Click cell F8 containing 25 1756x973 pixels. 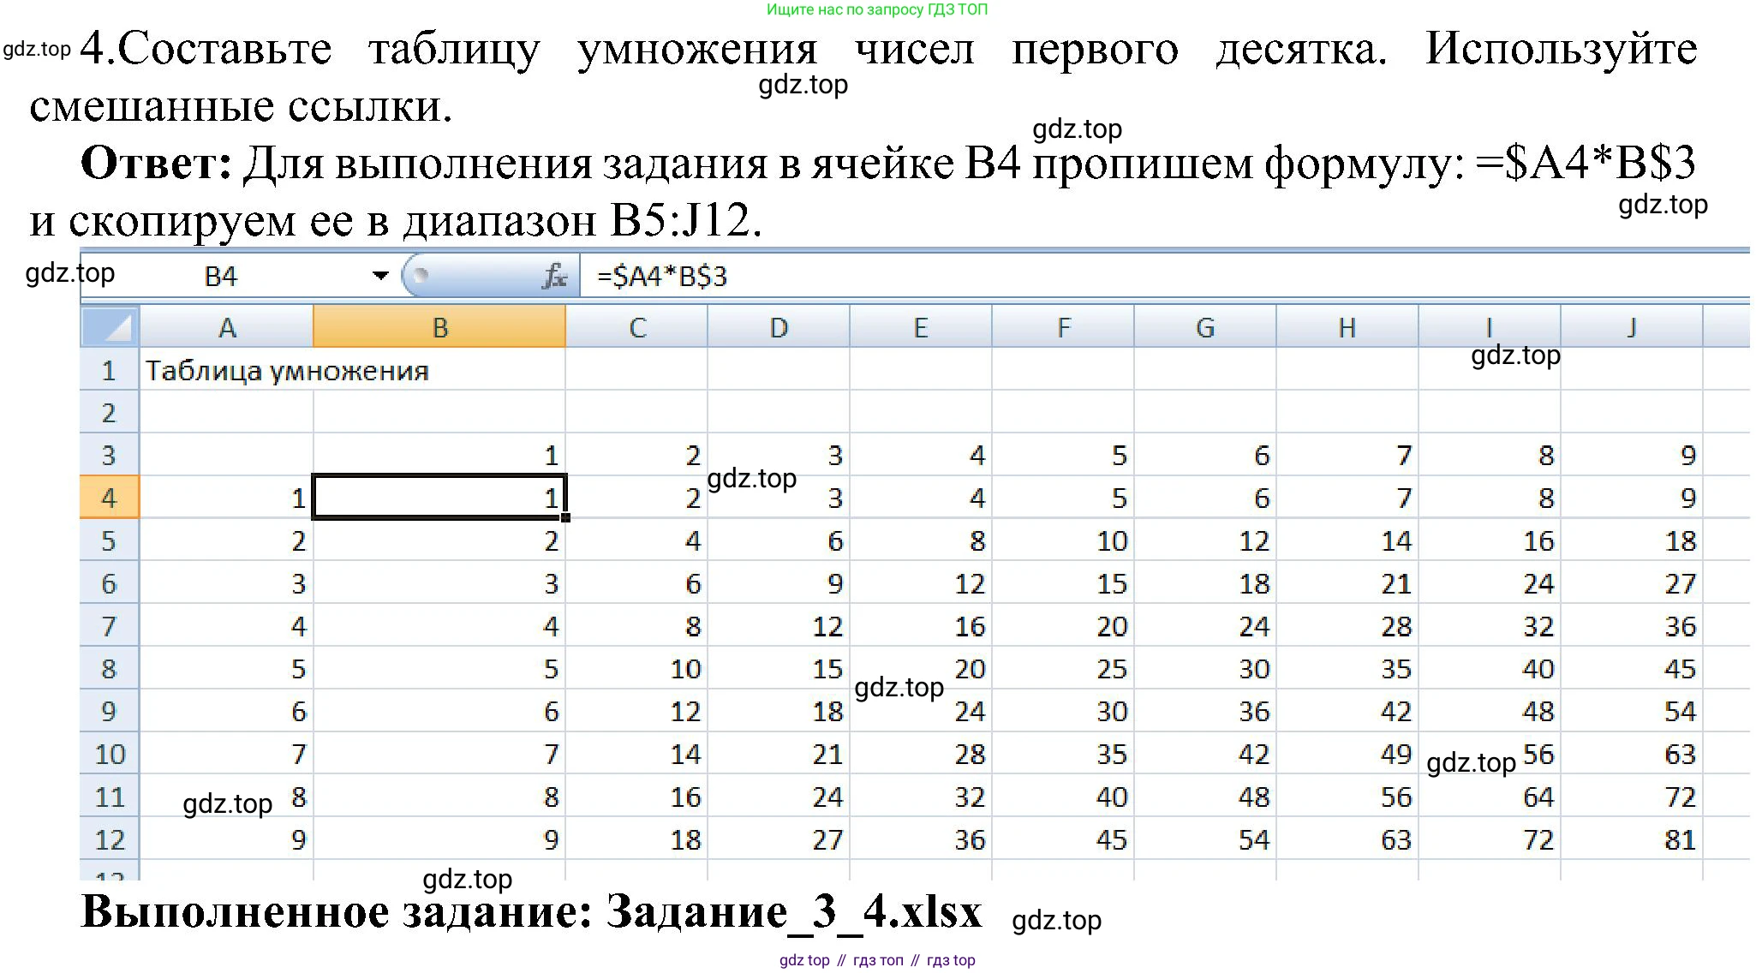pyautogui.click(x=1063, y=669)
